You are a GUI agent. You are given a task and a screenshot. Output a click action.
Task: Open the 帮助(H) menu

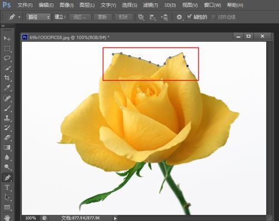point(235,5)
